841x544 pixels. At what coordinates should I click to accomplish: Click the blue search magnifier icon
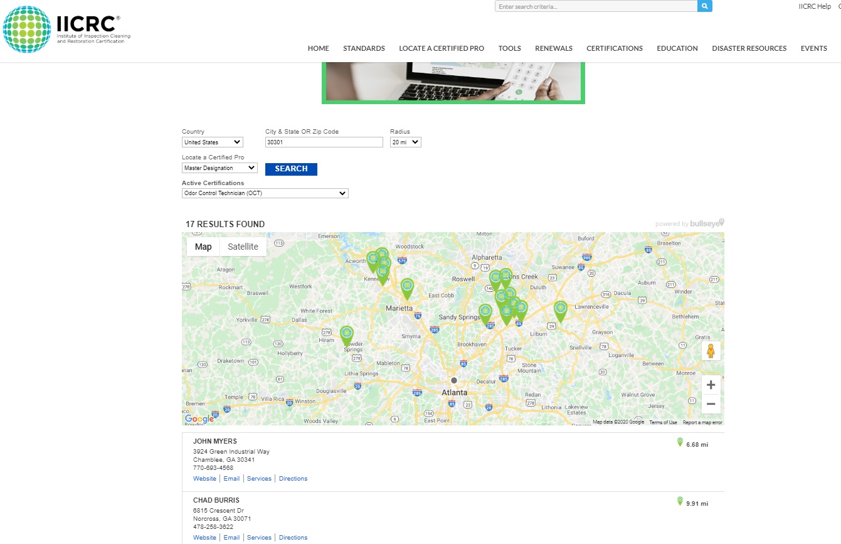pos(704,6)
